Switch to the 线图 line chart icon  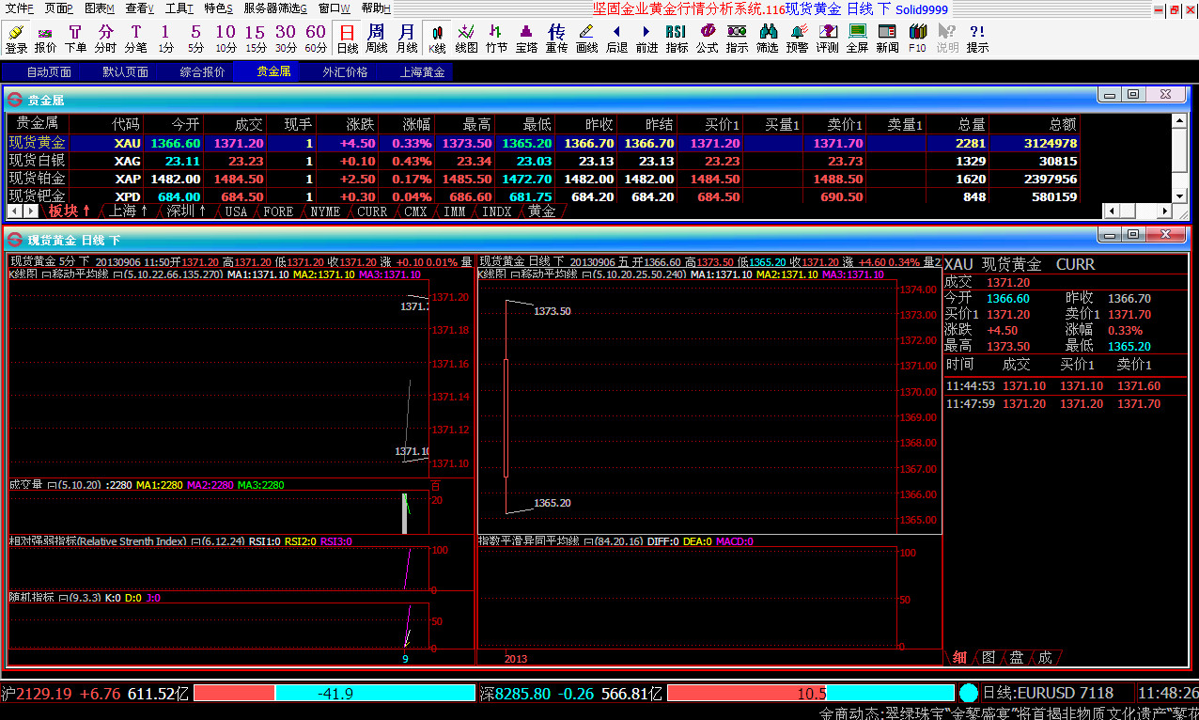pos(467,39)
